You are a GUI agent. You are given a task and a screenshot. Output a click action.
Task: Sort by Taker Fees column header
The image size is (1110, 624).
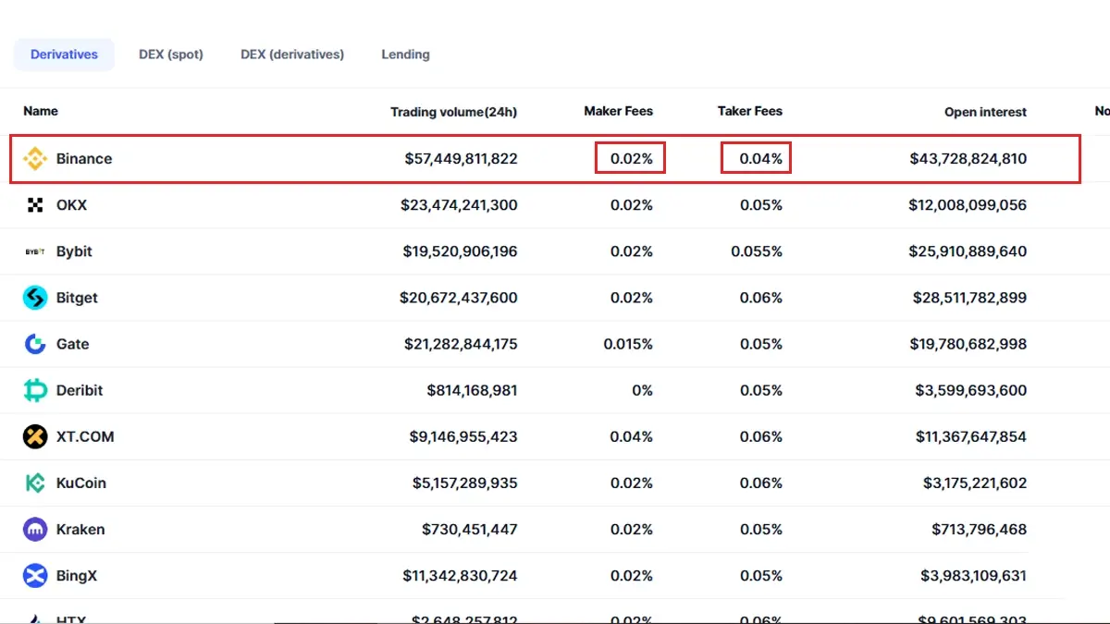click(750, 111)
